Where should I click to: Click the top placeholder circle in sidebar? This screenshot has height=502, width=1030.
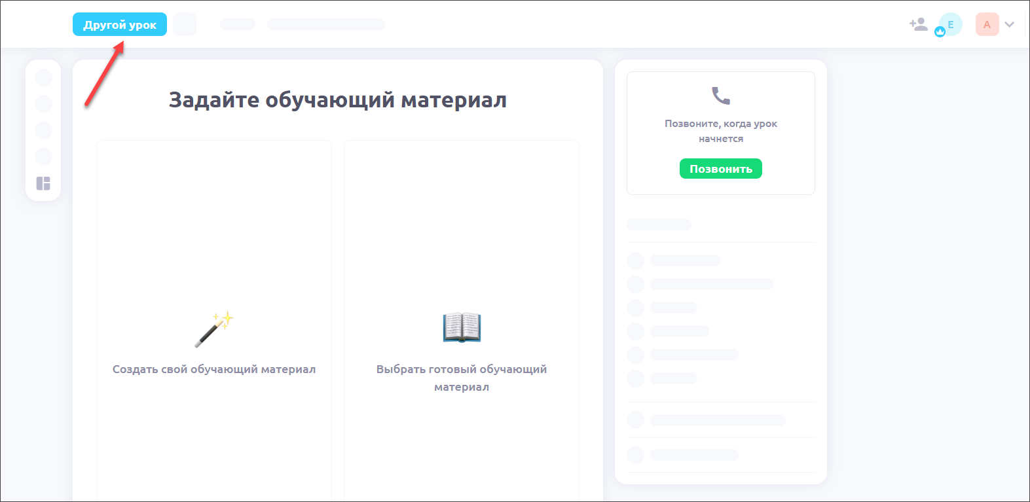click(43, 78)
